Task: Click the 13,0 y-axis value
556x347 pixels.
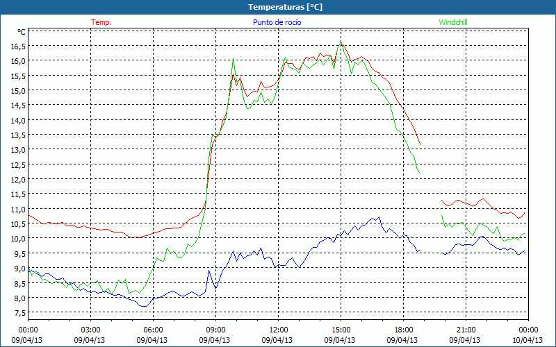Action: click(19, 149)
